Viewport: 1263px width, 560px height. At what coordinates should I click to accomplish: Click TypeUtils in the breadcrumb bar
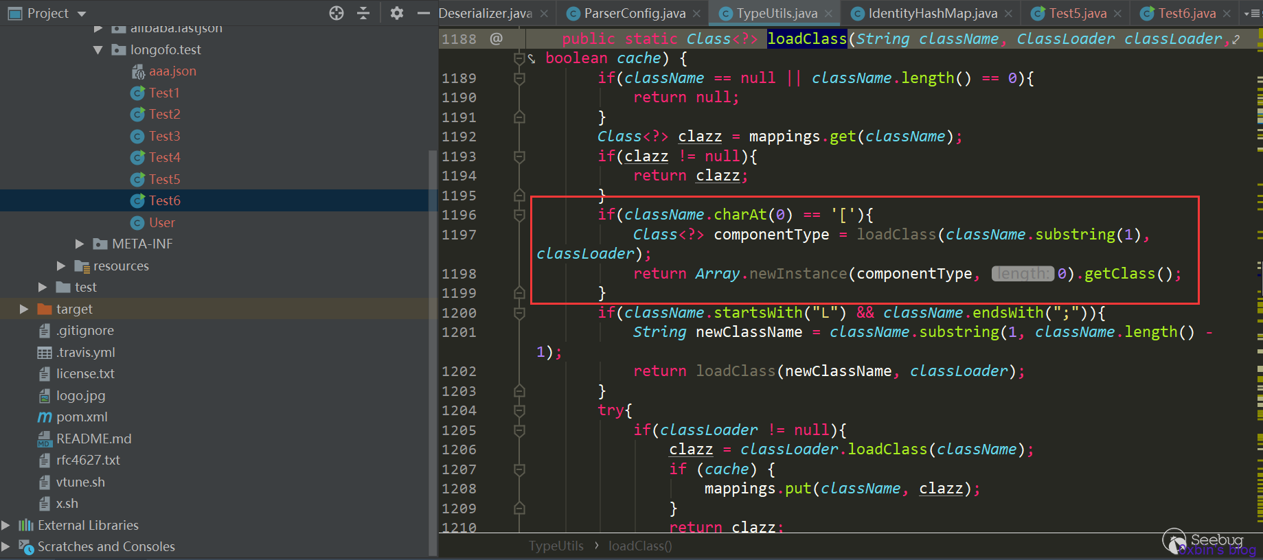556,546
